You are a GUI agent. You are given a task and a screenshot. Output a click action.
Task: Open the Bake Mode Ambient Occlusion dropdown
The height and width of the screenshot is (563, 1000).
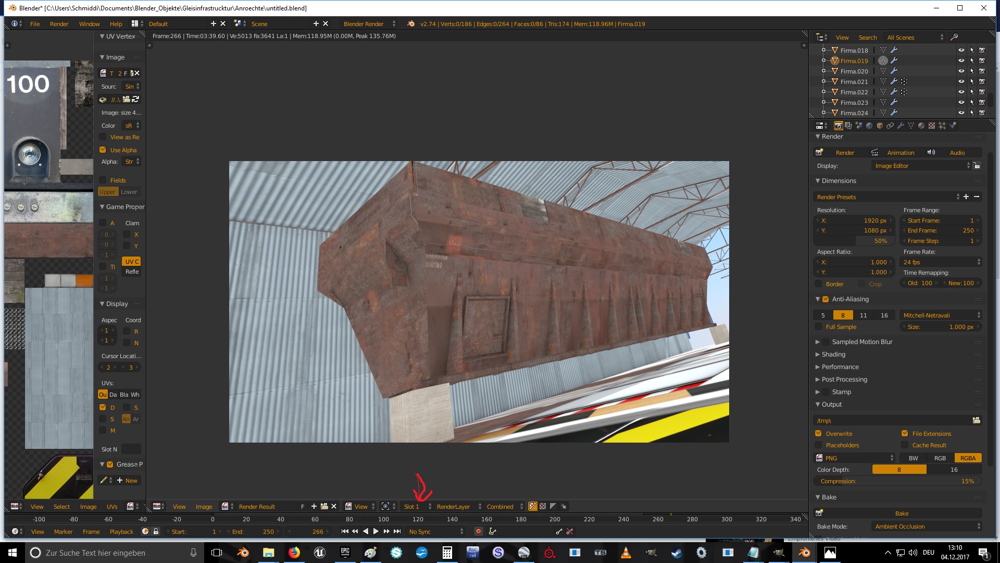click(926, 527)
